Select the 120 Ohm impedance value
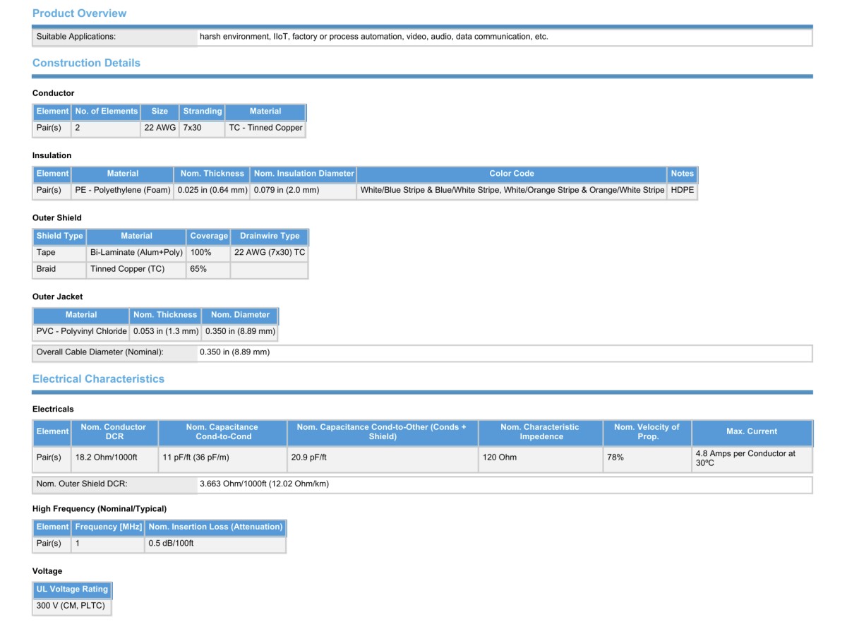Viewport: 847px width, 622px height. coord(499,457)
